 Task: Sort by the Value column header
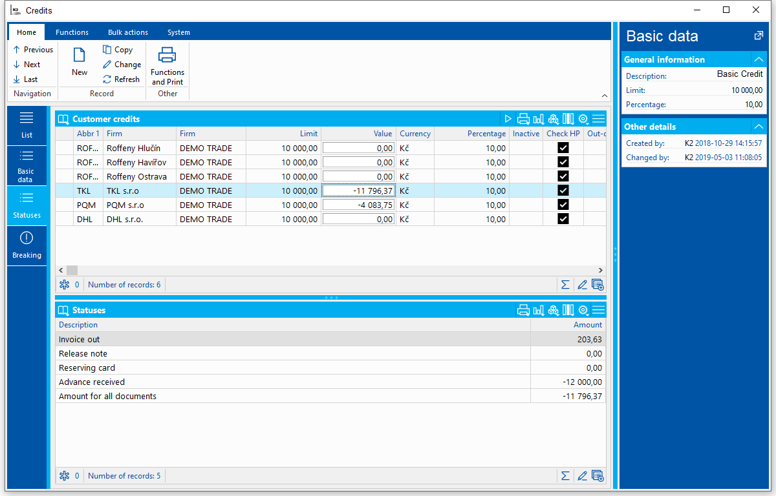(358, 134)
